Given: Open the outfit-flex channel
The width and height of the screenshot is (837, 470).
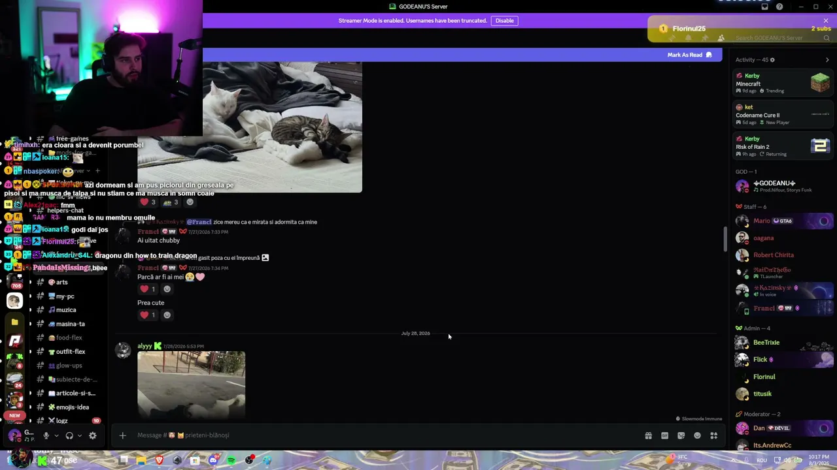Looking at the screenshot, I should tap(70, 352).
